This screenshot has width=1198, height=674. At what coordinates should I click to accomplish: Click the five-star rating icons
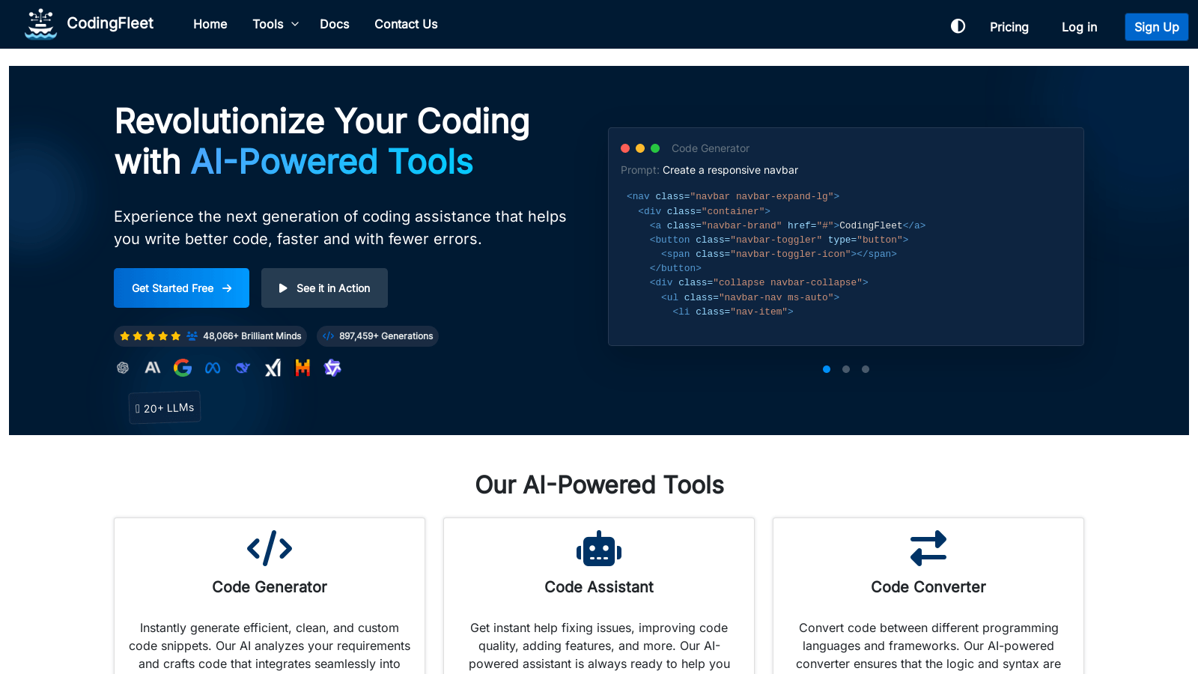click(x=150, y=336)
